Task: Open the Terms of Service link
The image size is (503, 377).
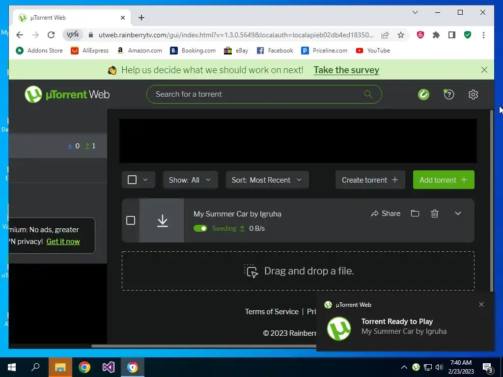Action: (272, 312)
